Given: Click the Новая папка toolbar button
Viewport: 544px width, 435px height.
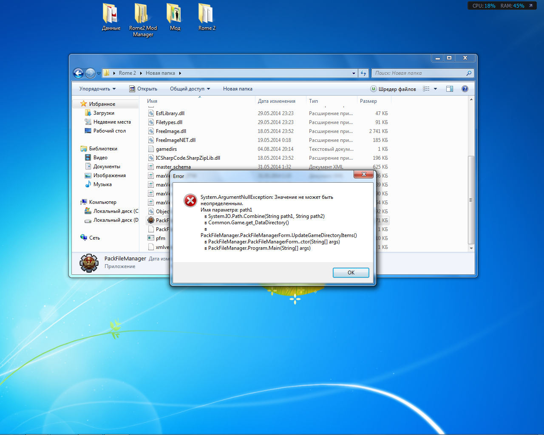Looking at the screenshot, I should (x=238, y=89).
